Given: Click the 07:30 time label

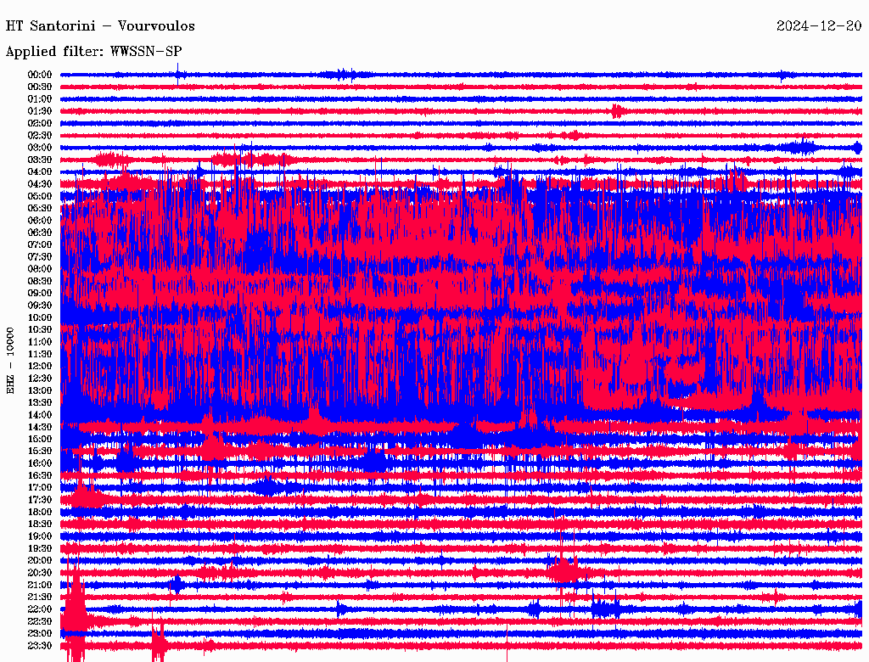Looking at the screenshot, I should point(40,257).
